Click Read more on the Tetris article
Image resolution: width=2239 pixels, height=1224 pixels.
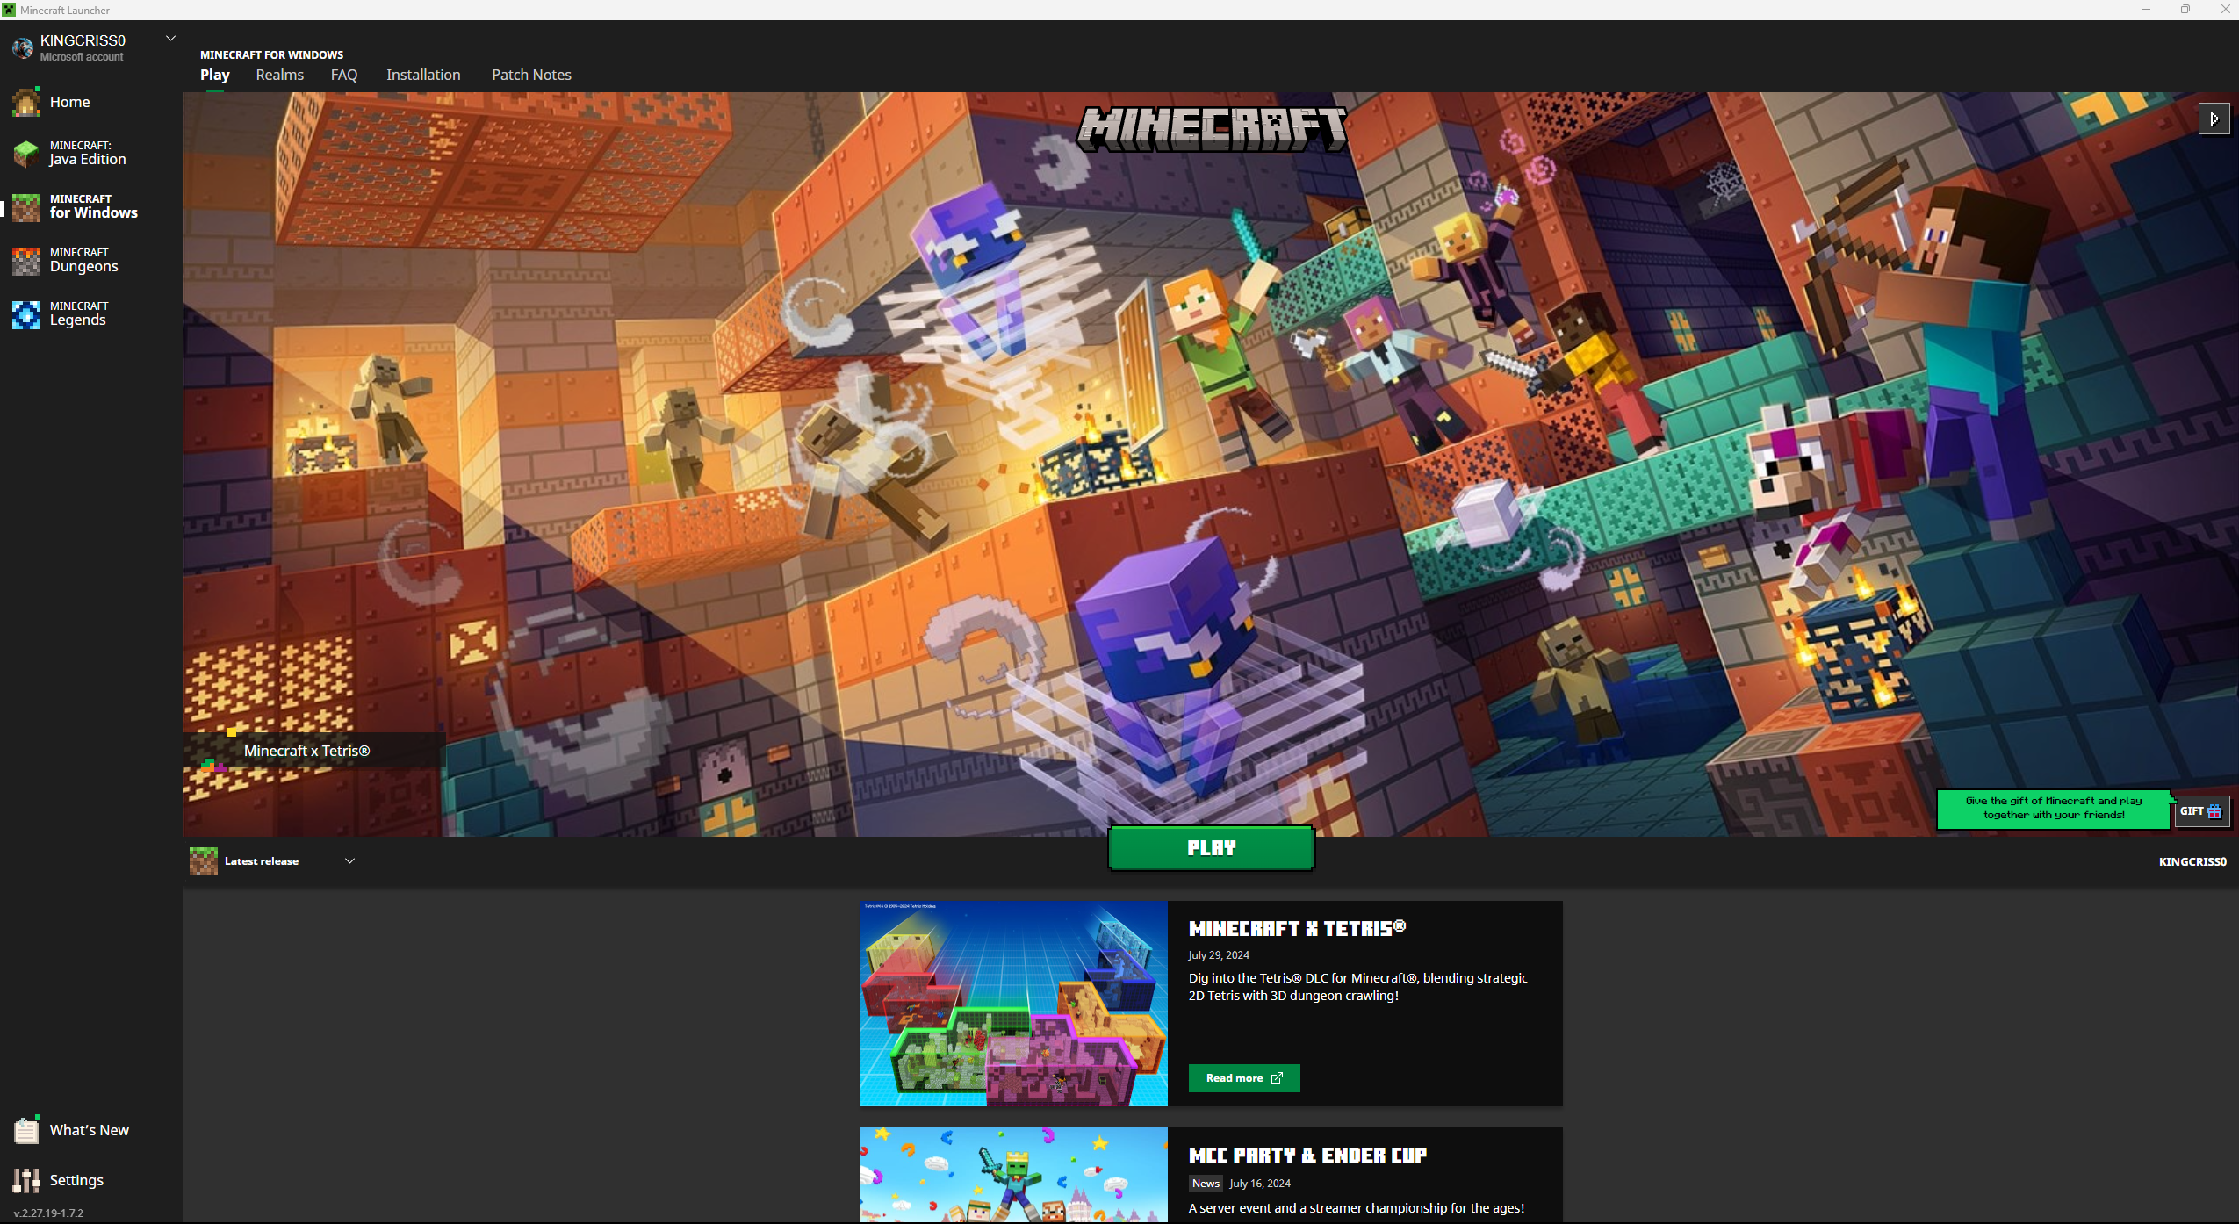1243,1078
